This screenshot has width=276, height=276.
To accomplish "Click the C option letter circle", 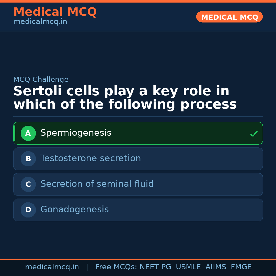I will click(x=28, y=184).
